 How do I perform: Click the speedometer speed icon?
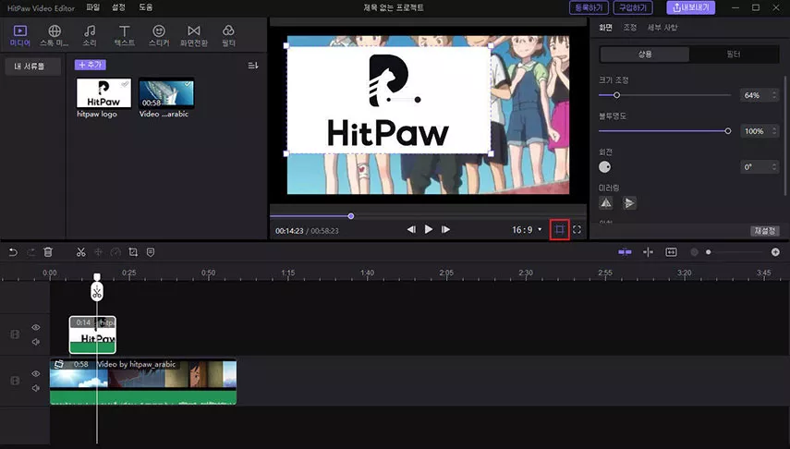tap(115, 252)
